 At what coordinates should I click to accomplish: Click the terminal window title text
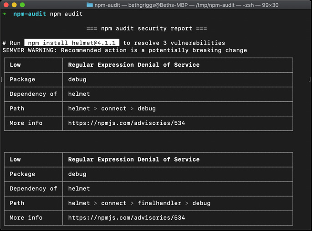point(186,5)
